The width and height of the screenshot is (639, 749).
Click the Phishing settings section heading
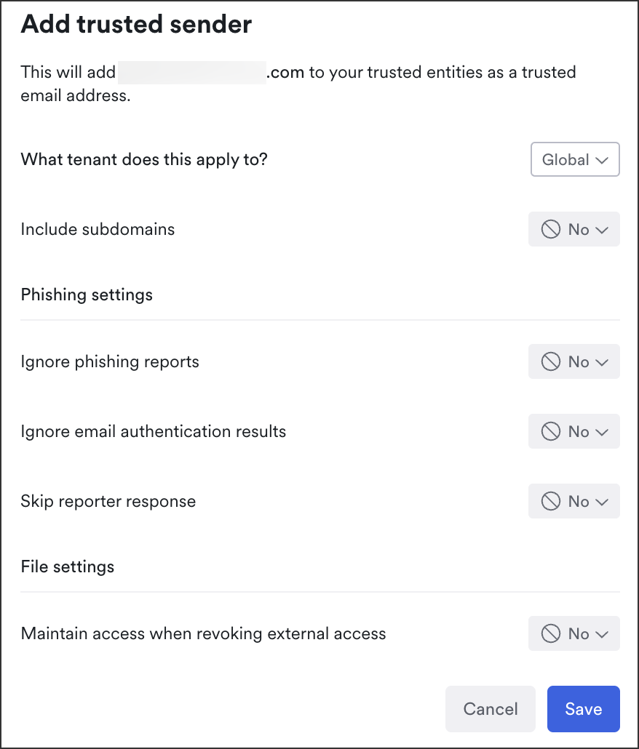[x=87, y=295]
